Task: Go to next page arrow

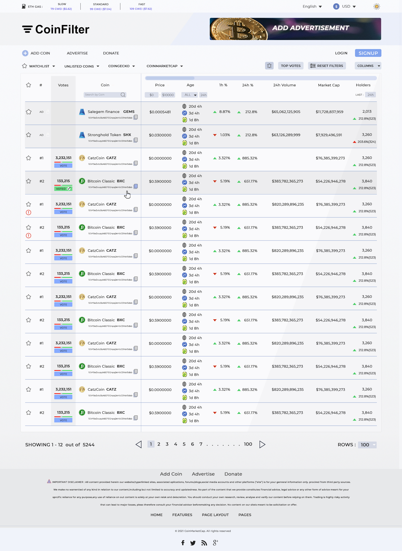Action: [x=262, y=444]
